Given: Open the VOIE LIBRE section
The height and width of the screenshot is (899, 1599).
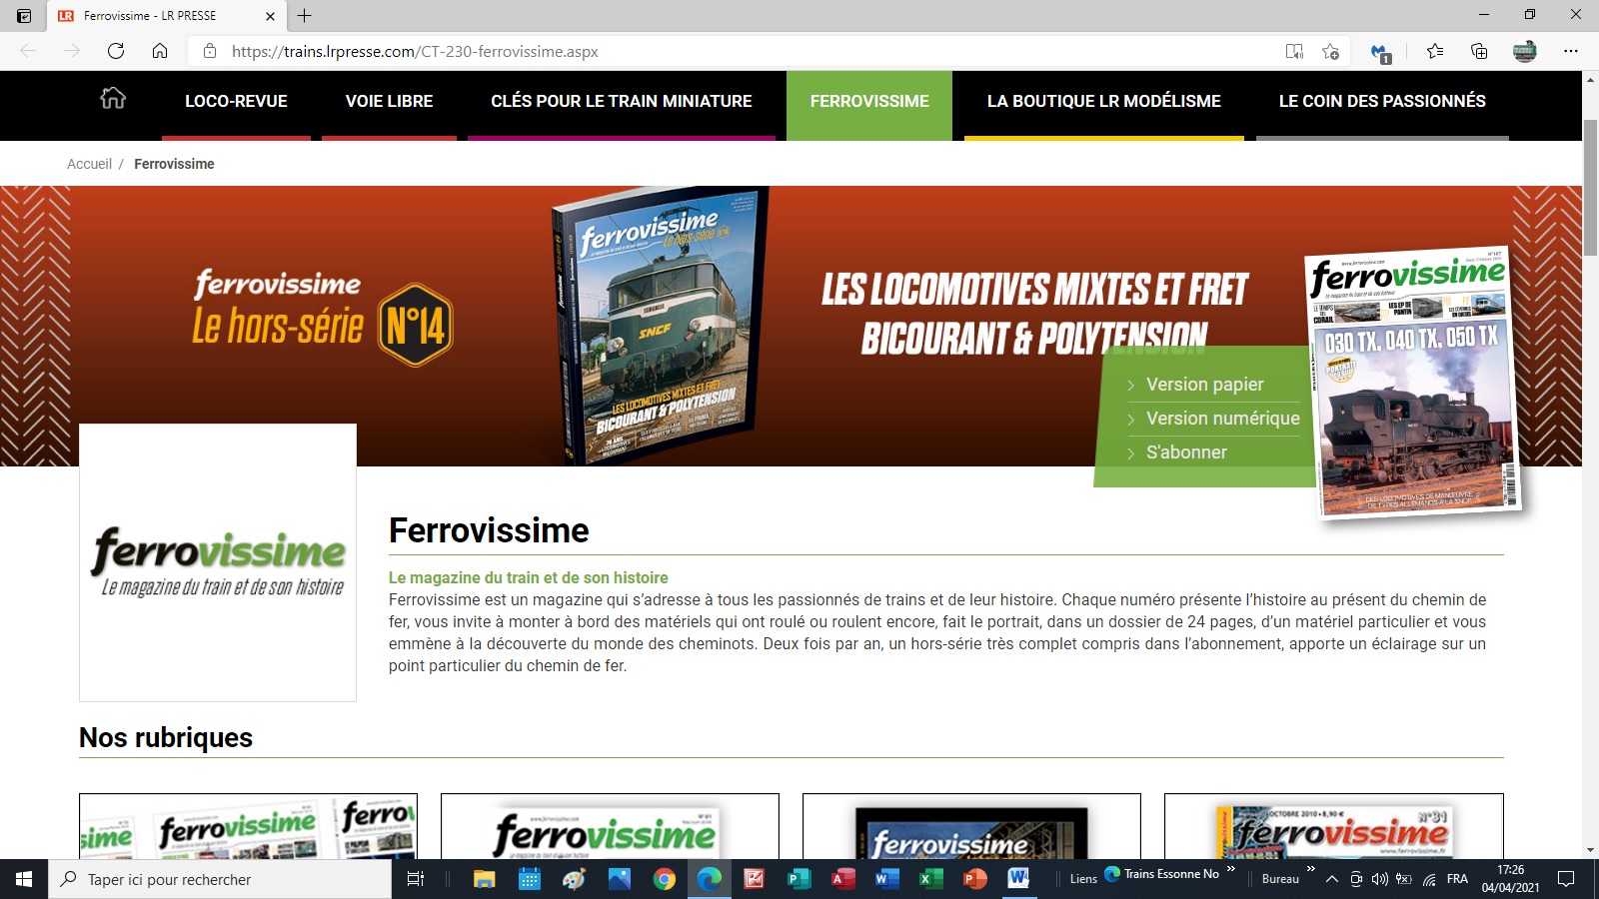Looking at the screenshot, I should [389, 101].
